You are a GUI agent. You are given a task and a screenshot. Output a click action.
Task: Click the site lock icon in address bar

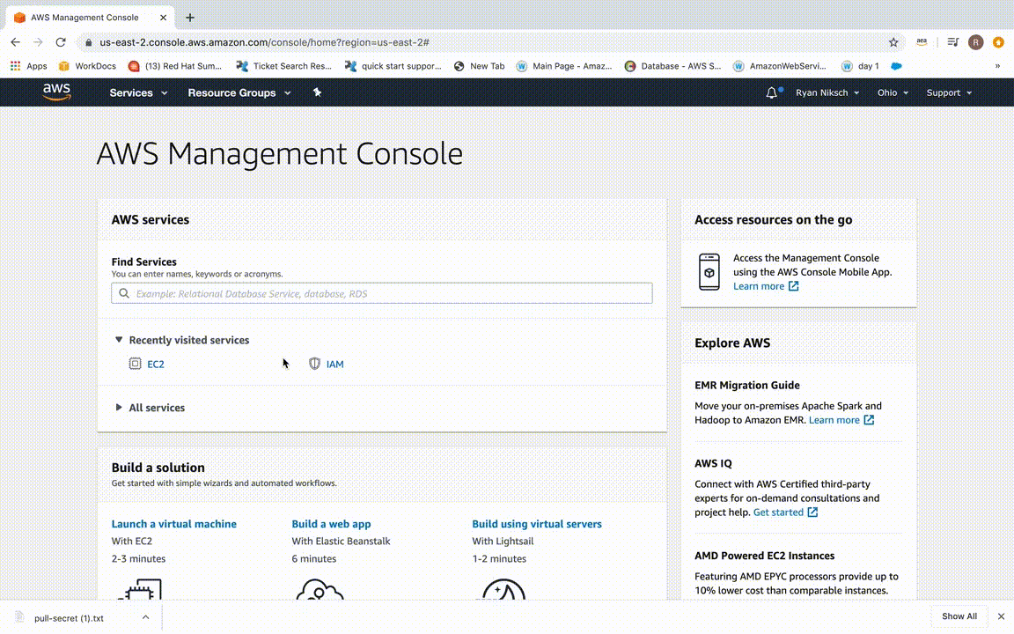point(89,42)
